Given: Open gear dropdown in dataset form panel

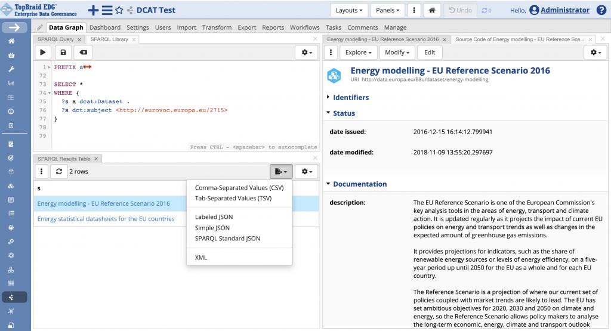Looking at the screenshot, I should click(595, 52).
